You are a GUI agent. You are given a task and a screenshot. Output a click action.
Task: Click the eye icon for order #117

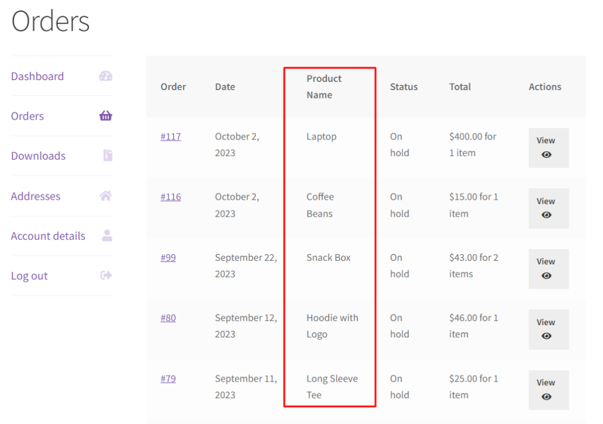point(546,155)
